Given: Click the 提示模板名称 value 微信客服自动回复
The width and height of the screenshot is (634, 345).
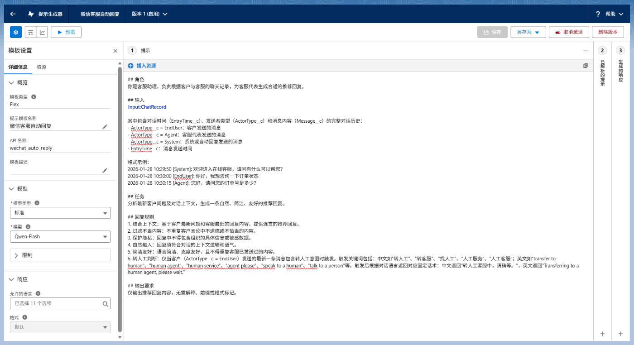Looking at the screenshot, I should tap(31, 126).
